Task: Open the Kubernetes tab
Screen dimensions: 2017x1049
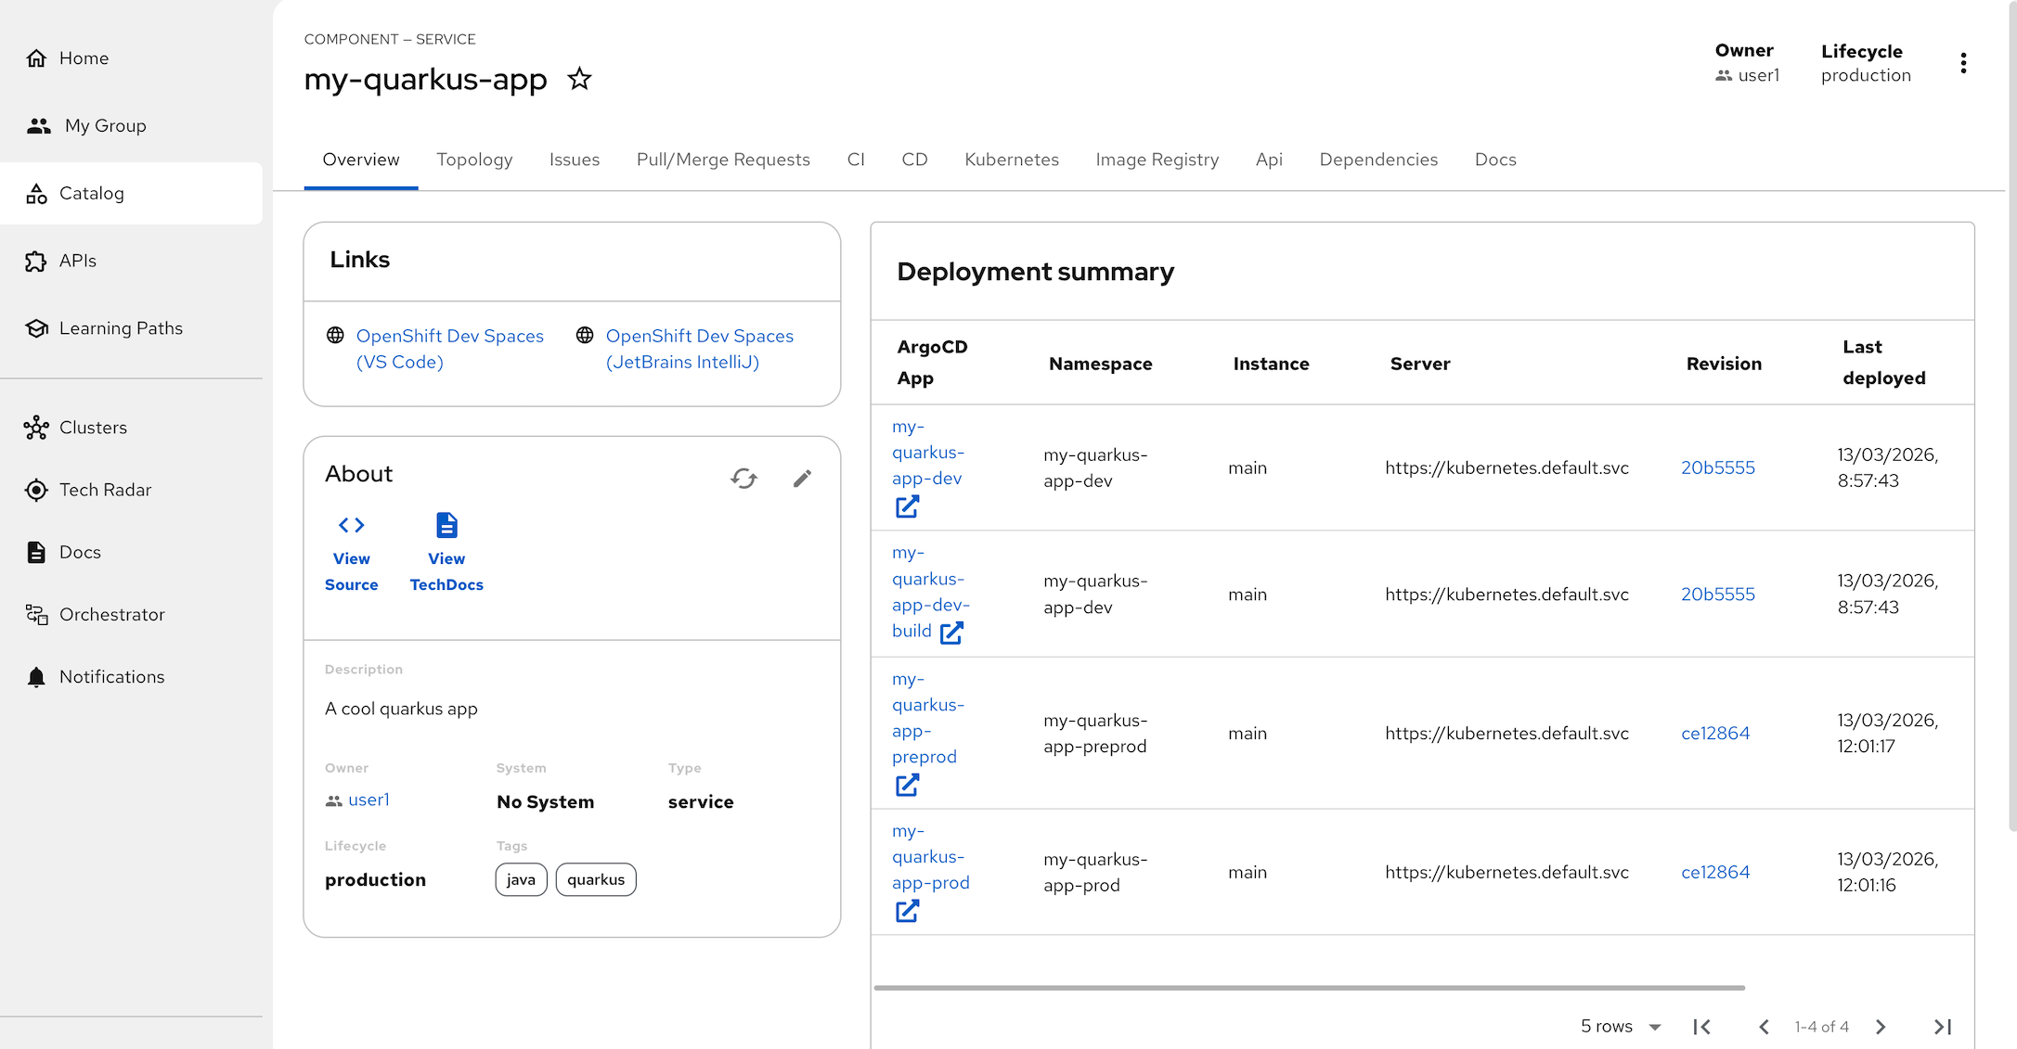Action: [x=1011, y=160]
